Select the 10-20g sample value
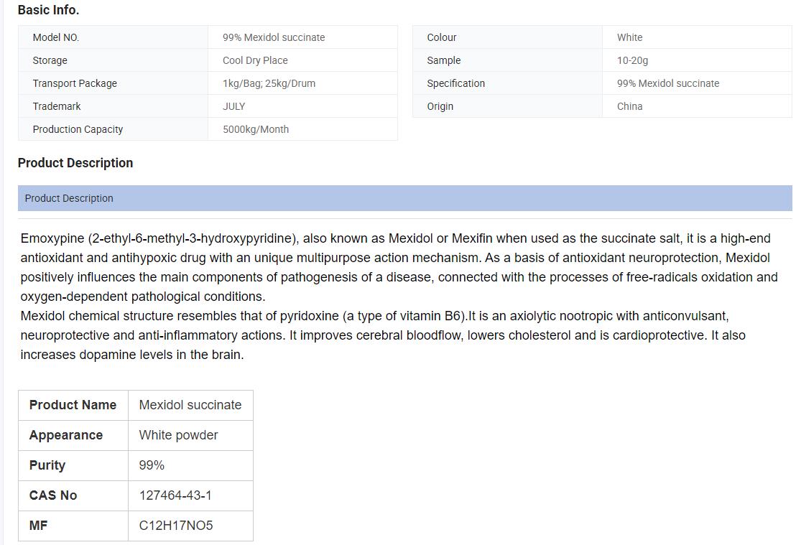Screen dimensions: 796x545 [x=632, y=60]
